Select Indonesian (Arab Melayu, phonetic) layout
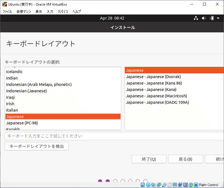224x188 pixels. coord(63,85)
